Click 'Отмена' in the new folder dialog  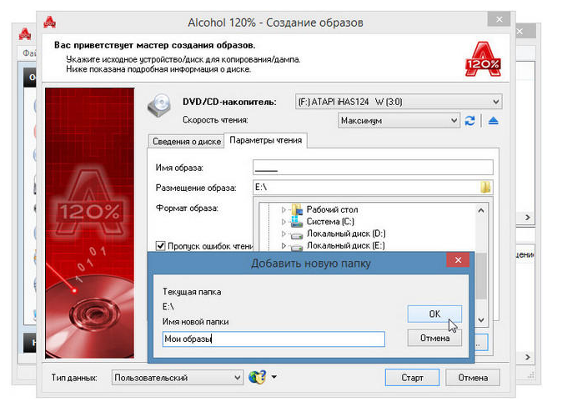(434, 338)
